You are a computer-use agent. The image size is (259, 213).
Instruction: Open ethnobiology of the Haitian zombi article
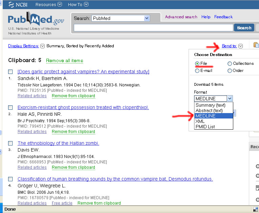click(x=58, y=143)
